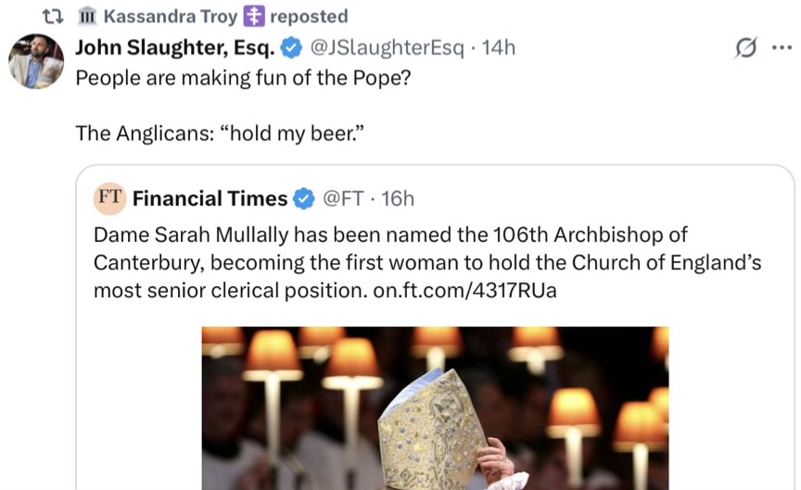Click John Slaughter's blue verified badge
The width and height of the screenshot is (801, 490).
click(x=290, y=47)
